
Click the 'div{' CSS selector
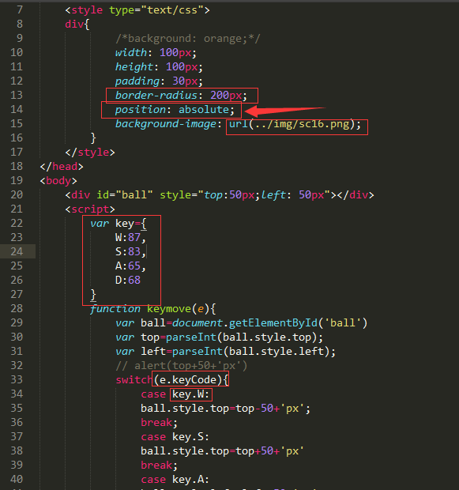pyautogui.click(x=77, y=24)
